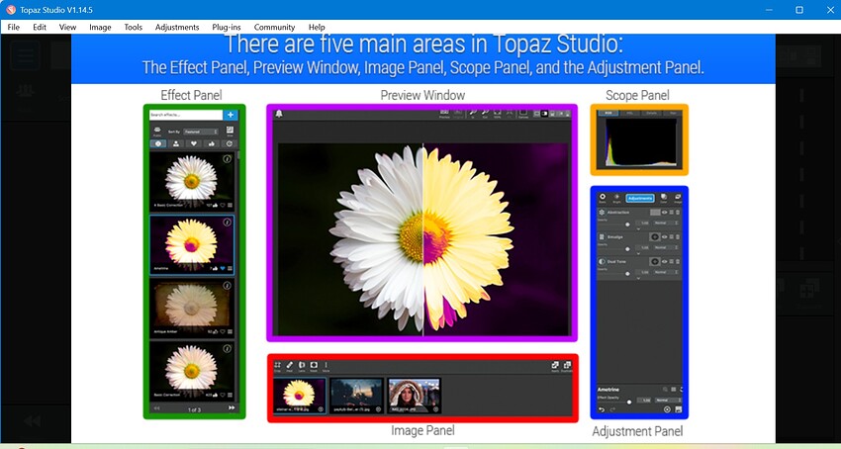
Task: Click the Canvas icon in preview toolbar
Action: (523, 113)
